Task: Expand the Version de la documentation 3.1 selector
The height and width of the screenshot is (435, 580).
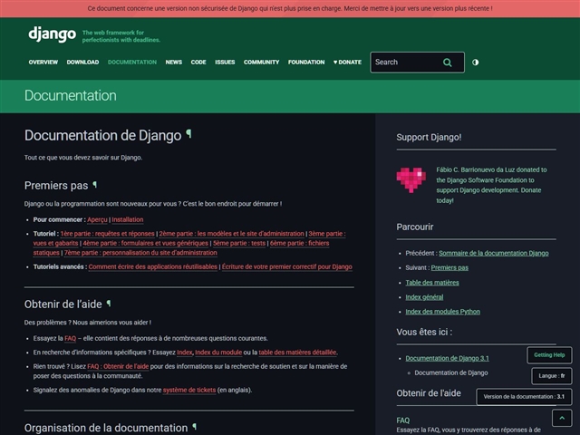Action: [524, 397]
